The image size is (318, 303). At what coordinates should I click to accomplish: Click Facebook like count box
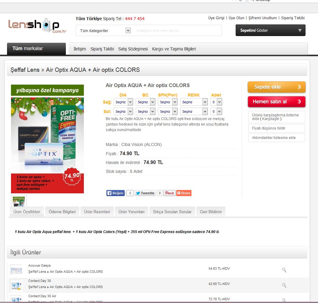pyautogui.click(x=130, y=193)
